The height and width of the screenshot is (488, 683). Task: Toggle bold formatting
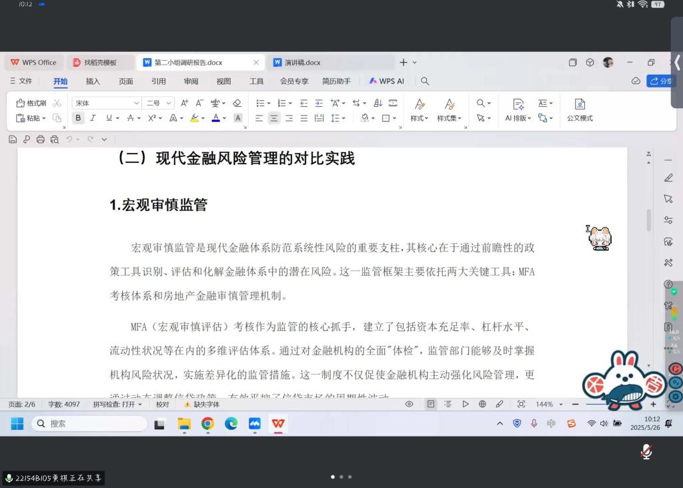(78, 118)
